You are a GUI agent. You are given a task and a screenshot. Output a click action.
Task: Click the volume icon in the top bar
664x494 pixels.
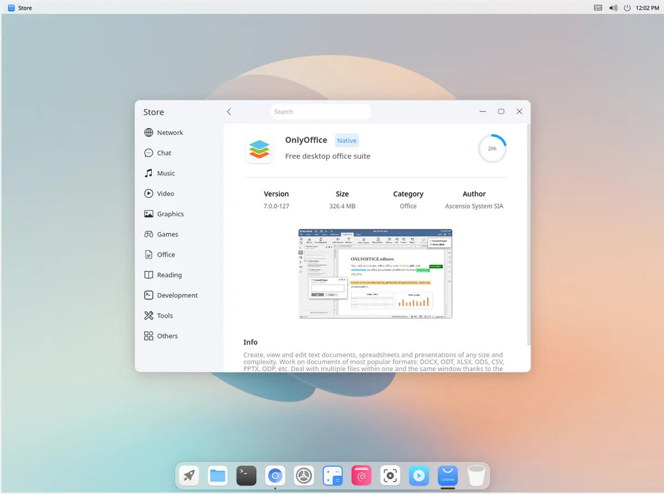tap(612, 7)
